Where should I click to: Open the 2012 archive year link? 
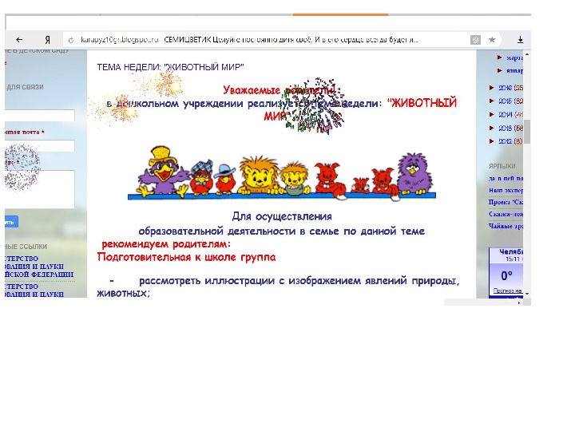point(505,141)
